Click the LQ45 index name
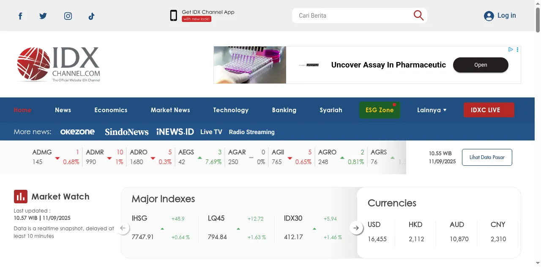The height and width of the screenshot is (267, 541). coord(216,218)
